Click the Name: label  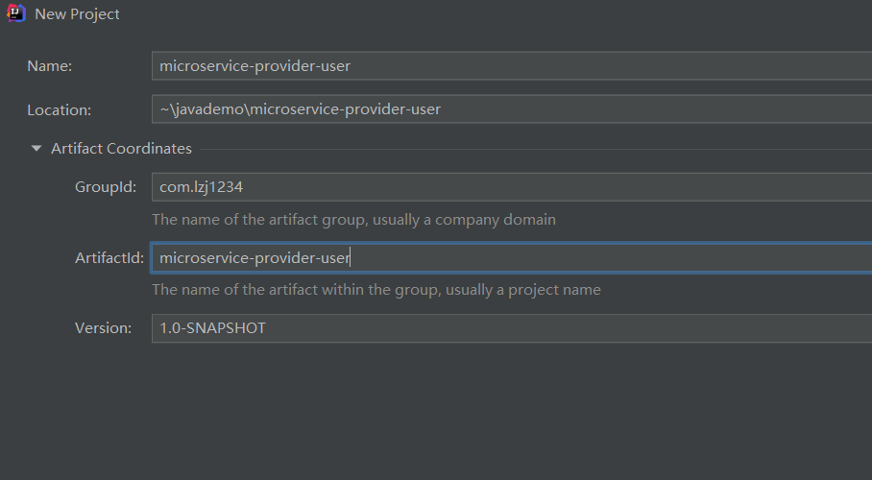point(50,65)
